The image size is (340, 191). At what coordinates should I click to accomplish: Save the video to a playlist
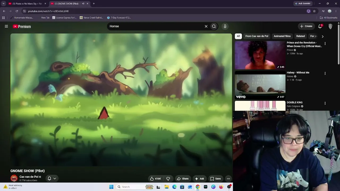pyautogui.click(x=215, y=179)
